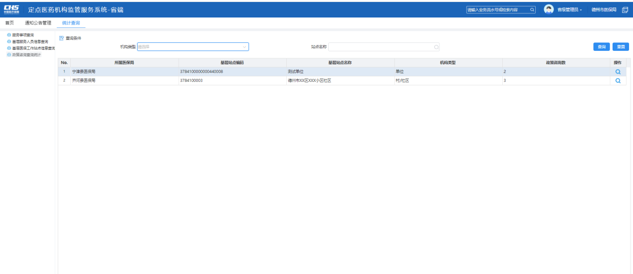The height and width of the screenshot is (274, 633).
Task: Focus the 站点名称 input field
Action: 380,47
